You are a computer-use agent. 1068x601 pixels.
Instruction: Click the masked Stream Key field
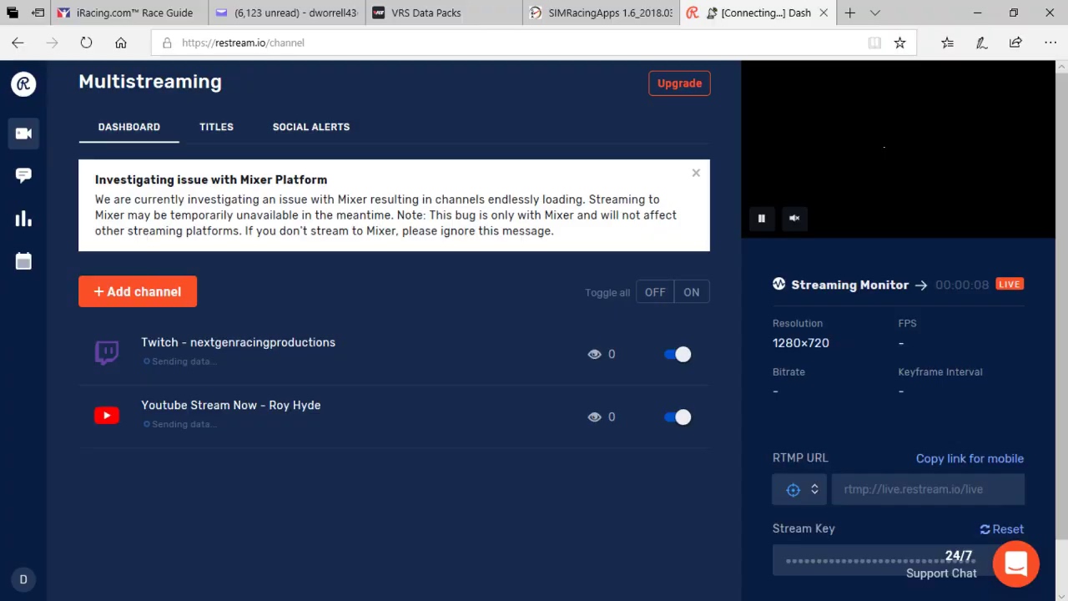[x=881, y=561]
